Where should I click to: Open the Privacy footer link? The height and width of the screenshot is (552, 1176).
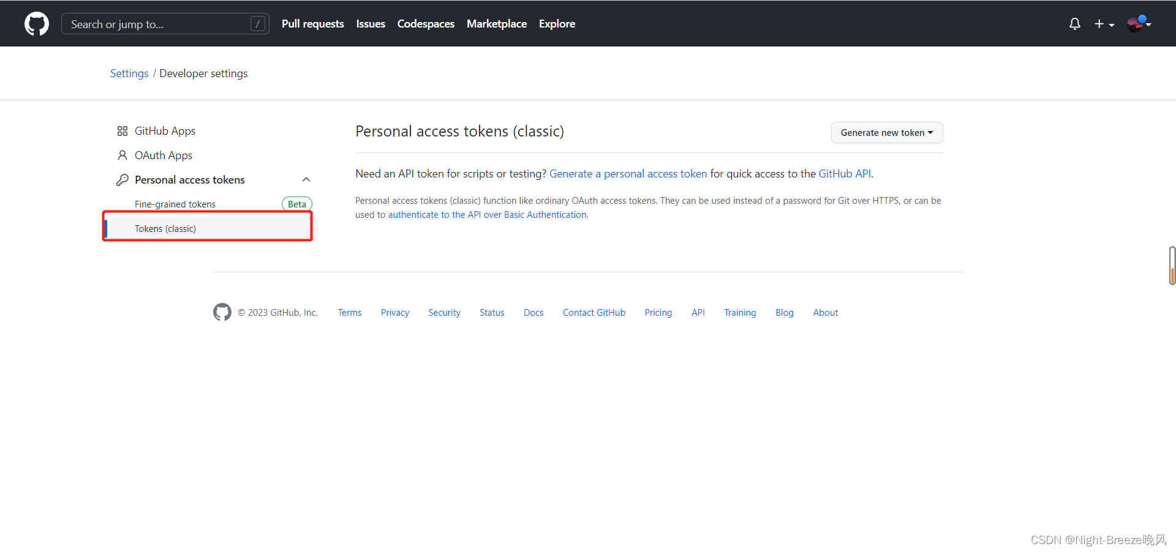[x=395, y=313]
